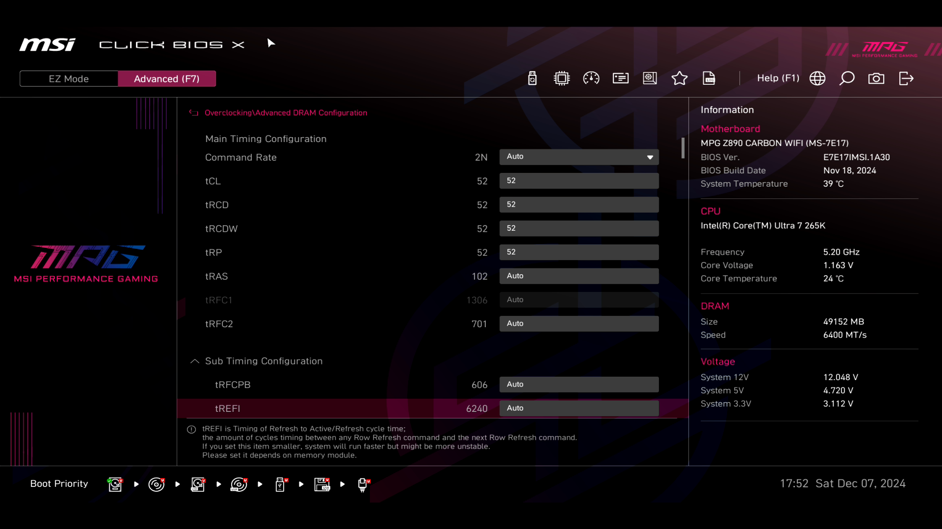Open the M-Flash USB update icon
Viewport: 942px width, 529px height.
(x=532, y=78)
